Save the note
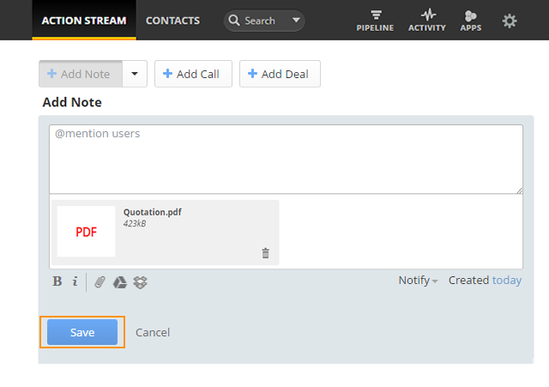Viewport: 549px width, 387px height. 82,332
